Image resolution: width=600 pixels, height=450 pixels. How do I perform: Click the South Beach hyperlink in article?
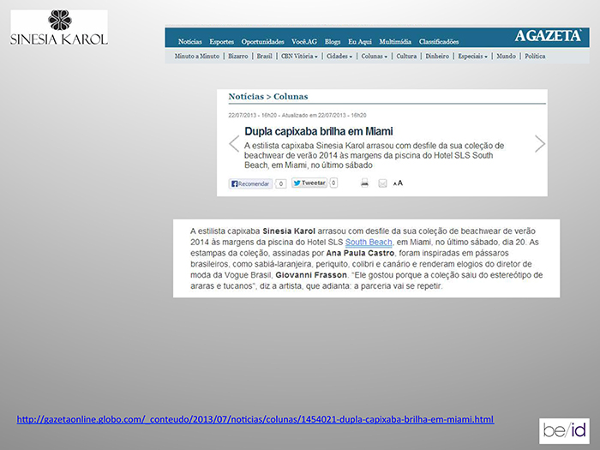coord(369,243)
